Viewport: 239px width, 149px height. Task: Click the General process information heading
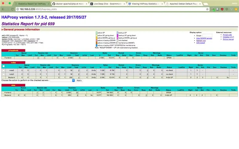[22, 30]
